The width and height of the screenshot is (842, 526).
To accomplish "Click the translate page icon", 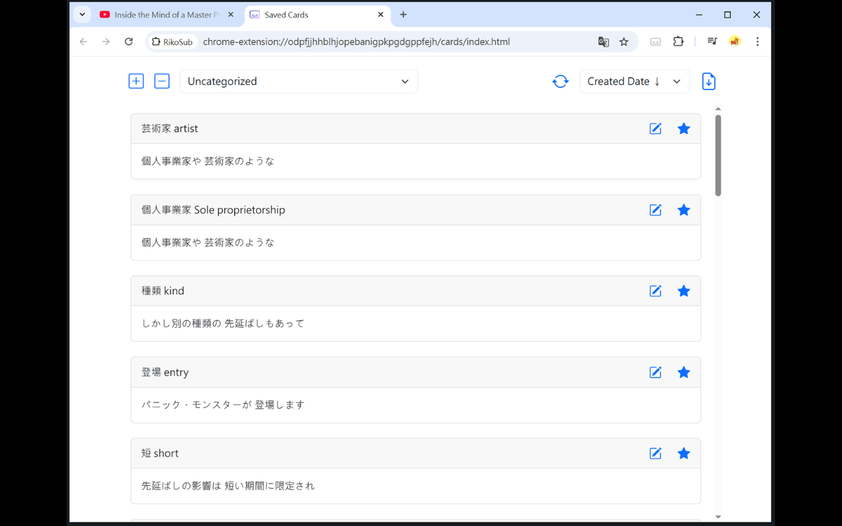I will click(x=603, y=41).
